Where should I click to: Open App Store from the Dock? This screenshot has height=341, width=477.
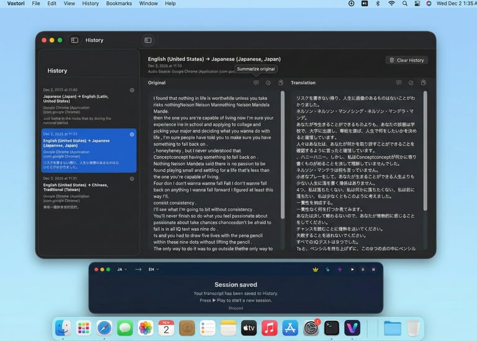pyautogui.click(x=290, y=328)
